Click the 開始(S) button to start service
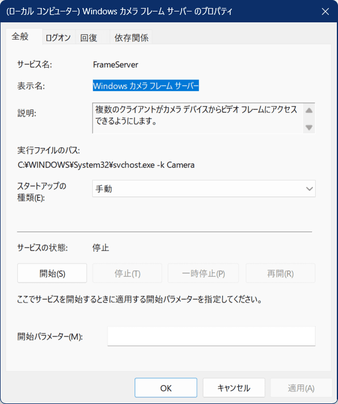This screenshot has height=404, width=338. [x=52, y=273]
